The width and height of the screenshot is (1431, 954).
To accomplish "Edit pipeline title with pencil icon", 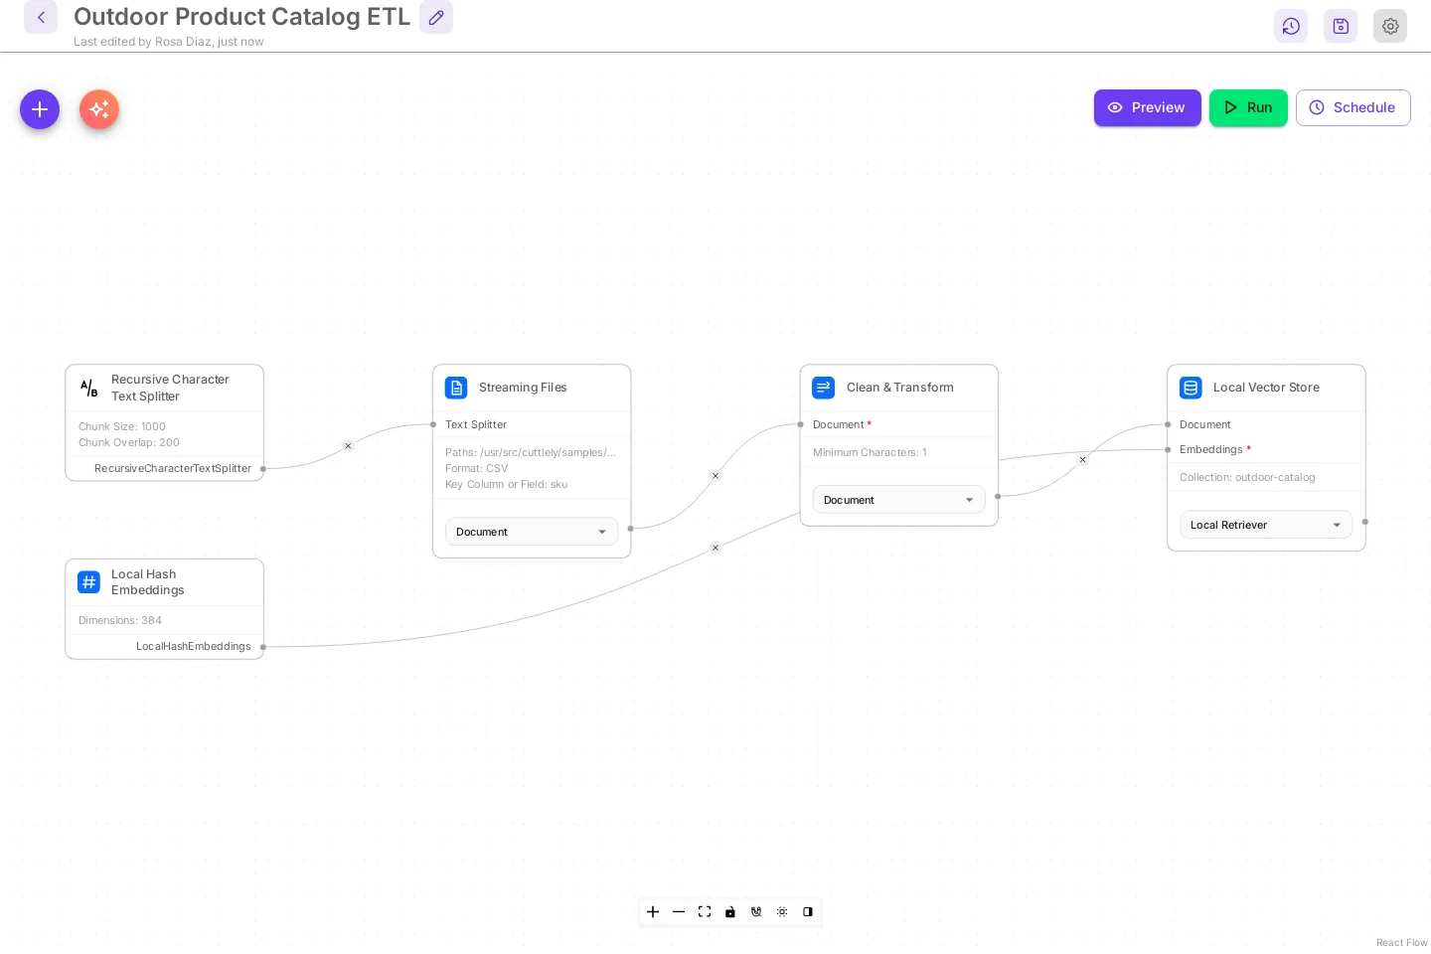I will [x=436, y=17].
